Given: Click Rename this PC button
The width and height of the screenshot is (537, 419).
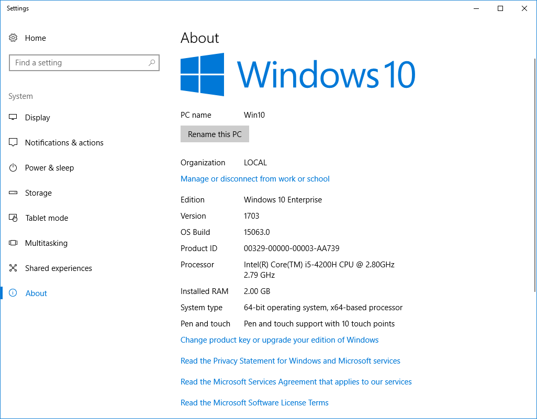Looking at the screenshot, I should tap(215, 134).
